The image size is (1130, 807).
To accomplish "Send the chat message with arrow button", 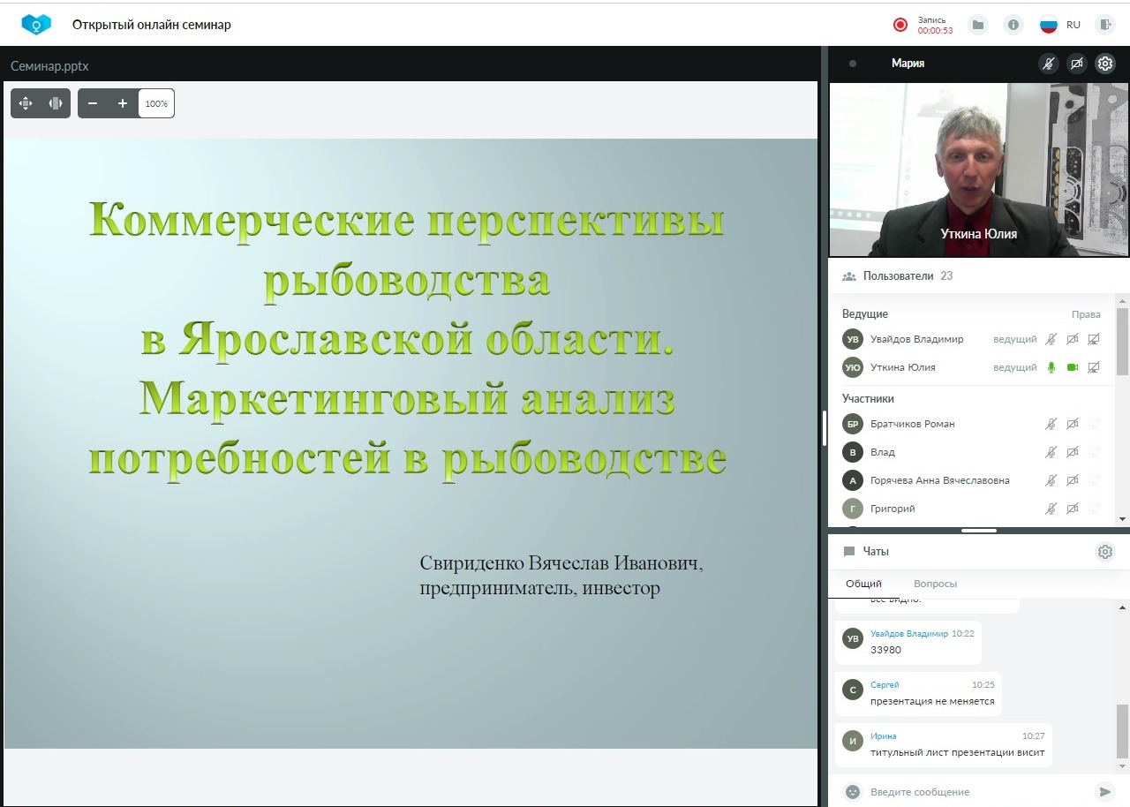I will point(1104,792).
